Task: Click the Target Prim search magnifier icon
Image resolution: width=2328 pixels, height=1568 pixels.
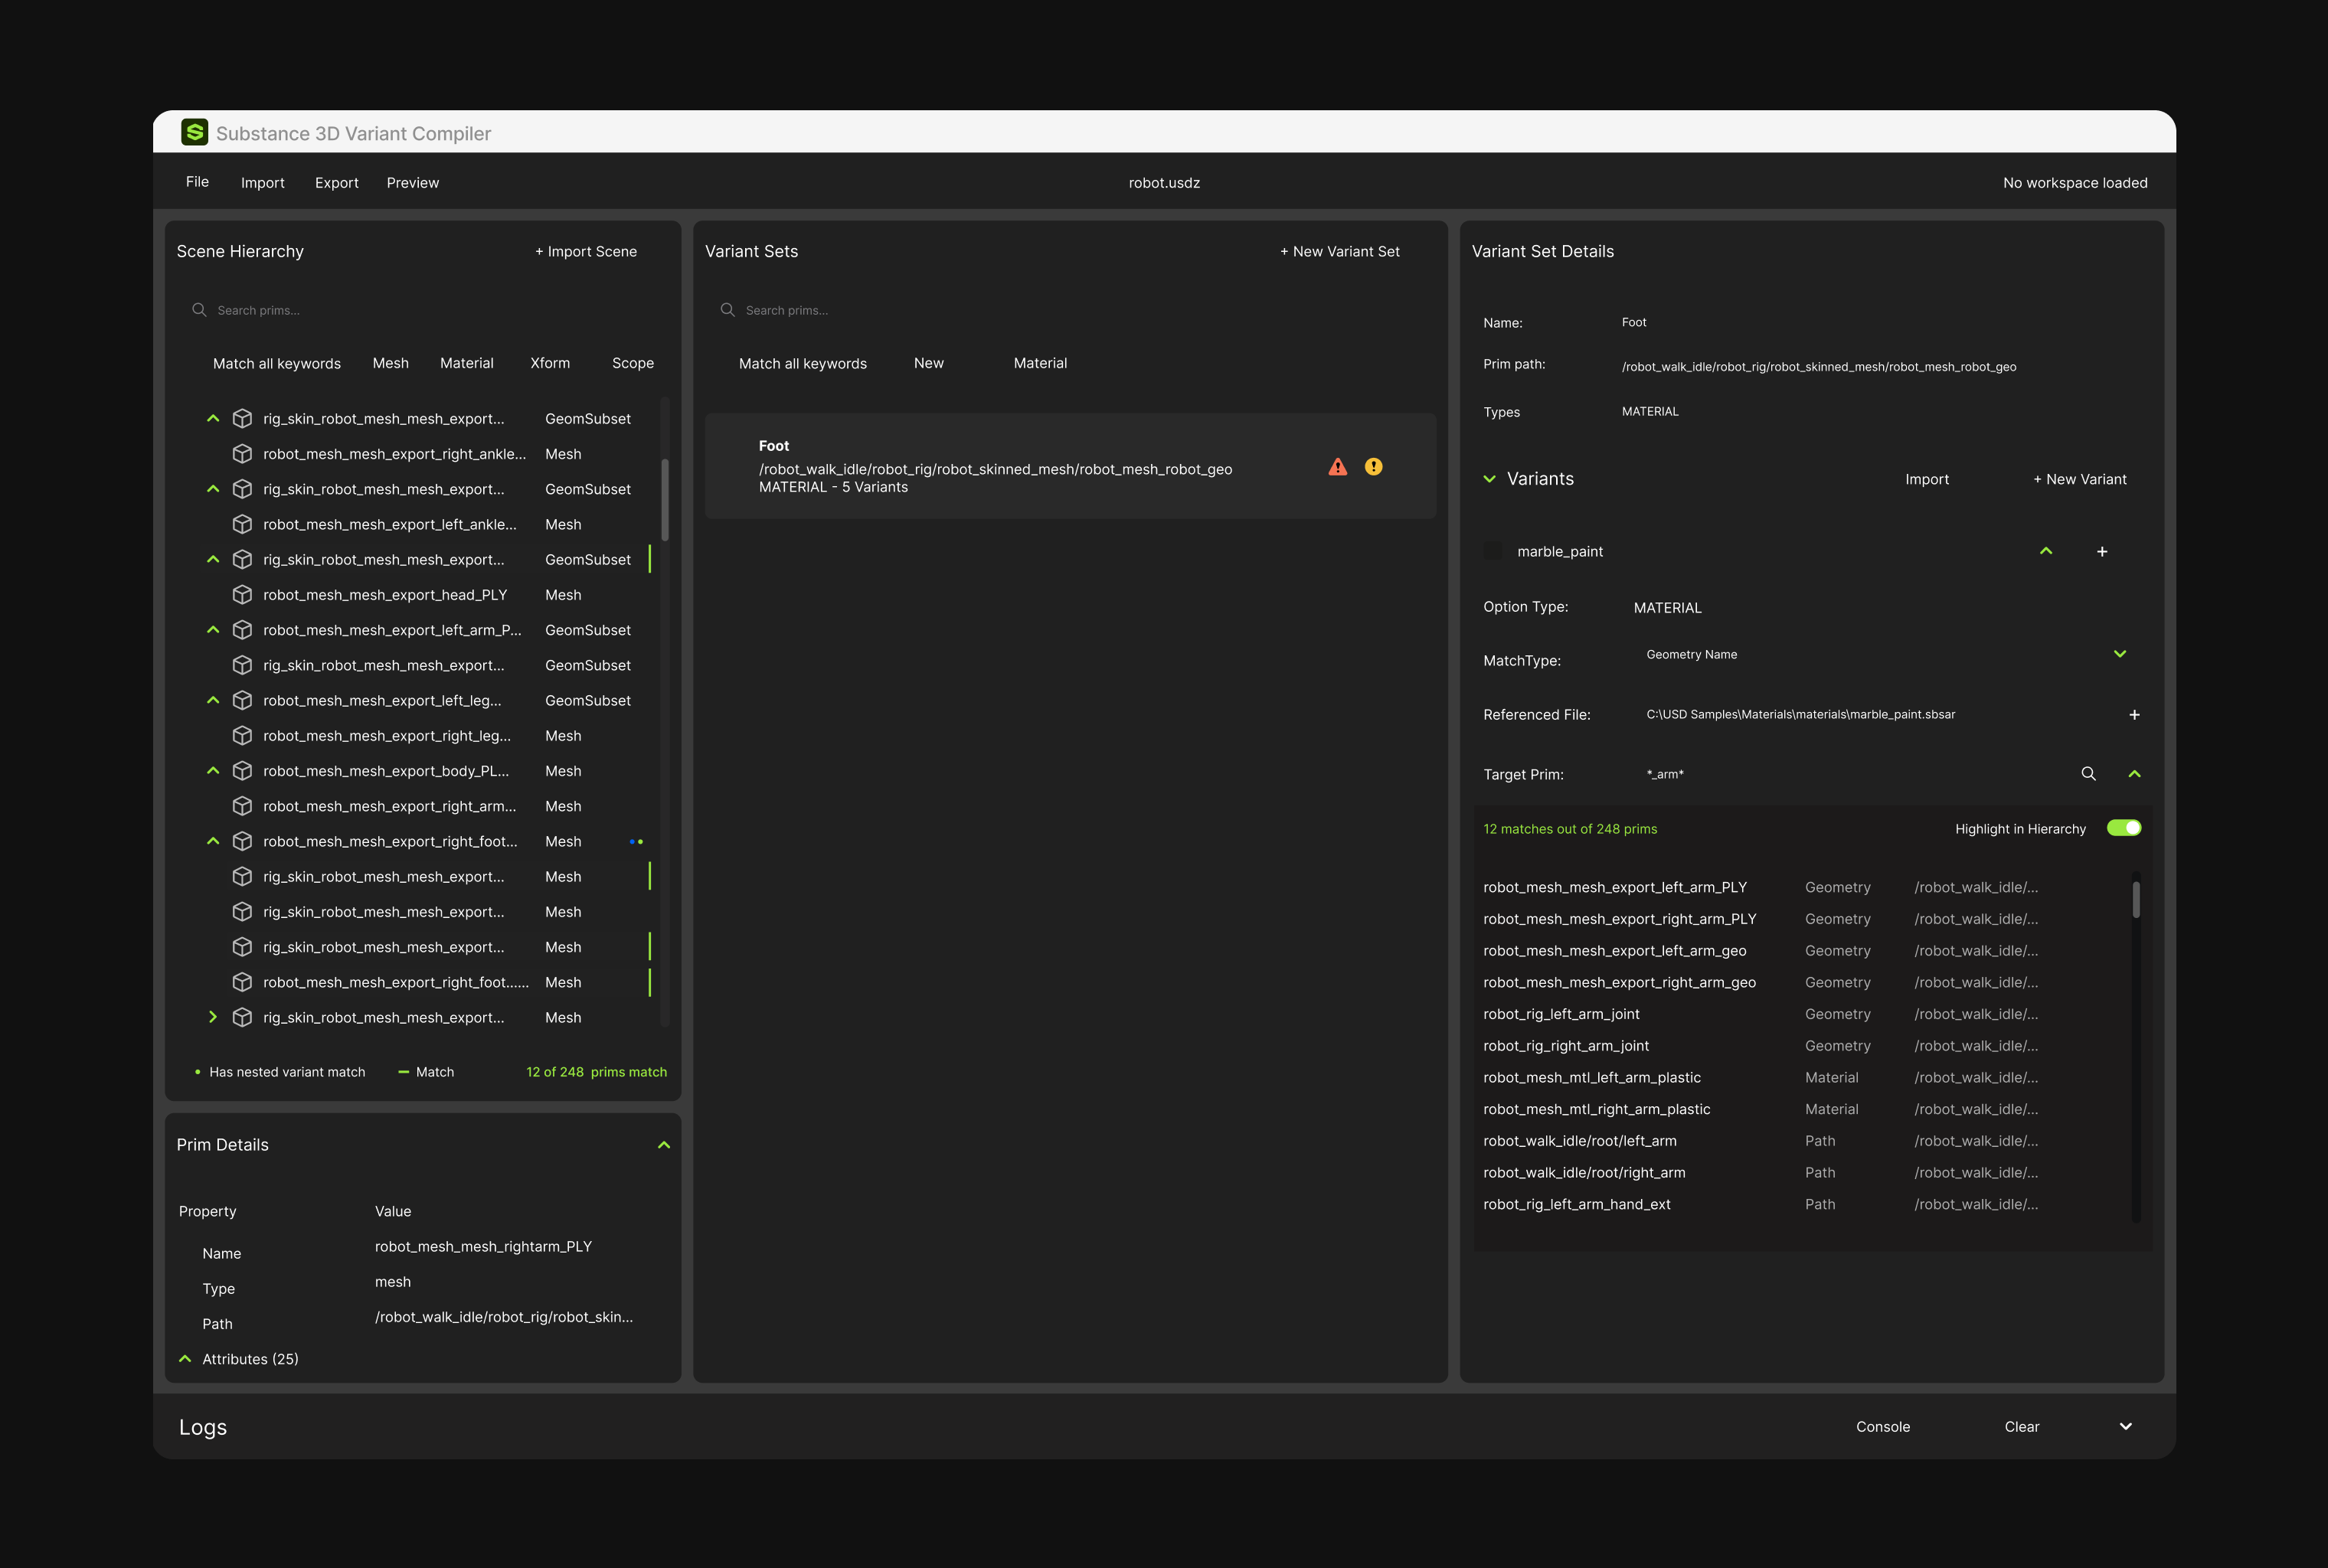Action: [x=2088, y=774]
